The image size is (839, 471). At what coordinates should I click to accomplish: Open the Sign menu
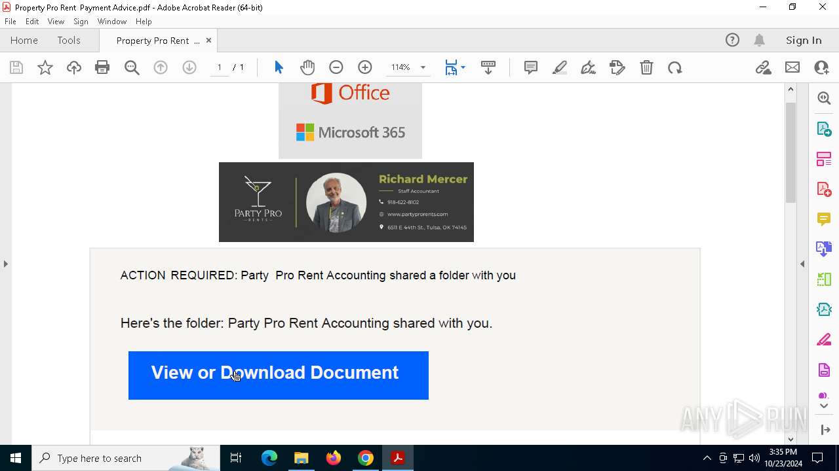(81, 22)
